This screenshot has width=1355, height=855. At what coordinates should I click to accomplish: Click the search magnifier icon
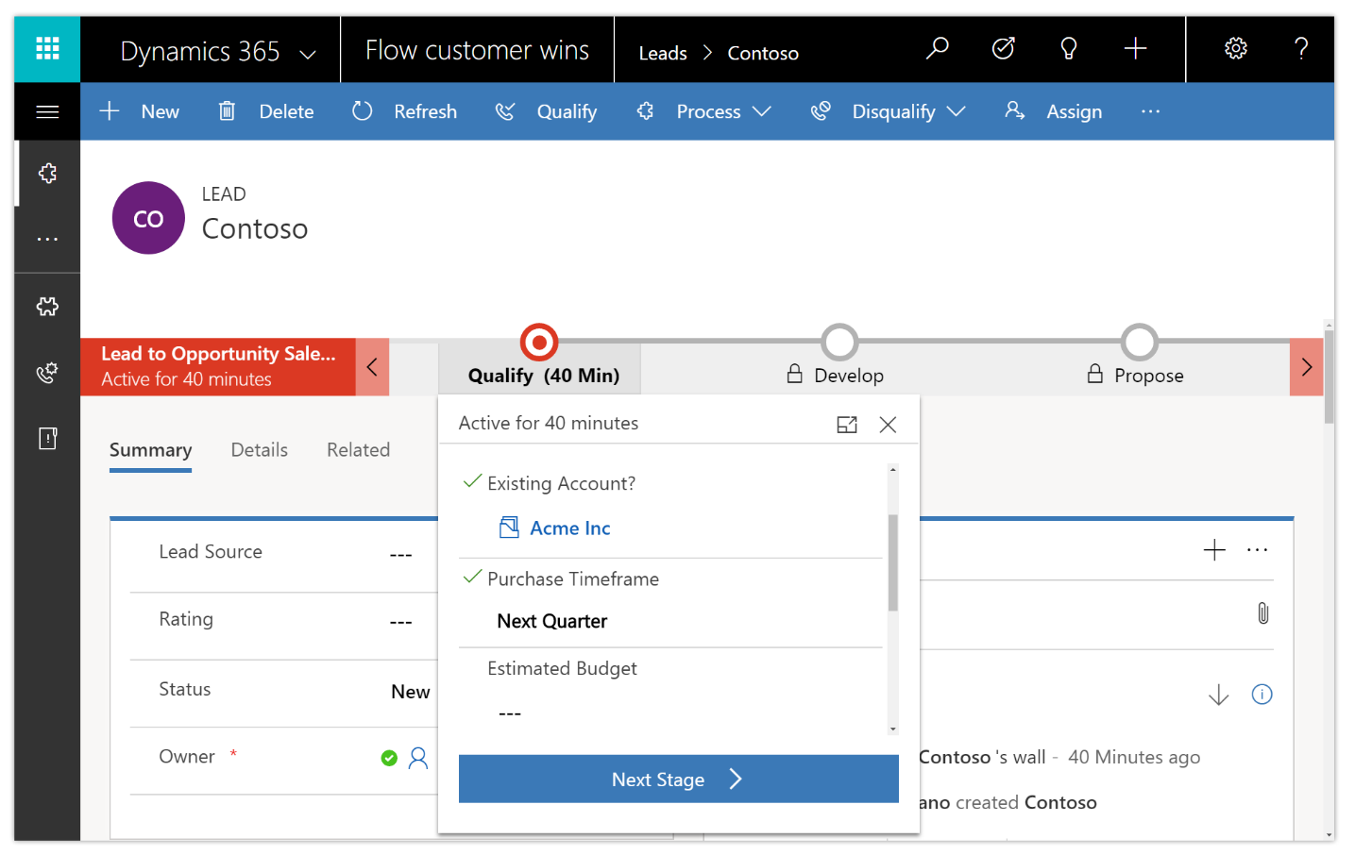click(937, 49)
